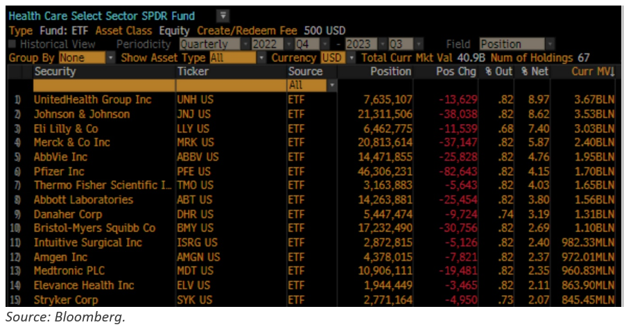
Task: Select Medtronic PLC security
Action: [x=69, y=271]
